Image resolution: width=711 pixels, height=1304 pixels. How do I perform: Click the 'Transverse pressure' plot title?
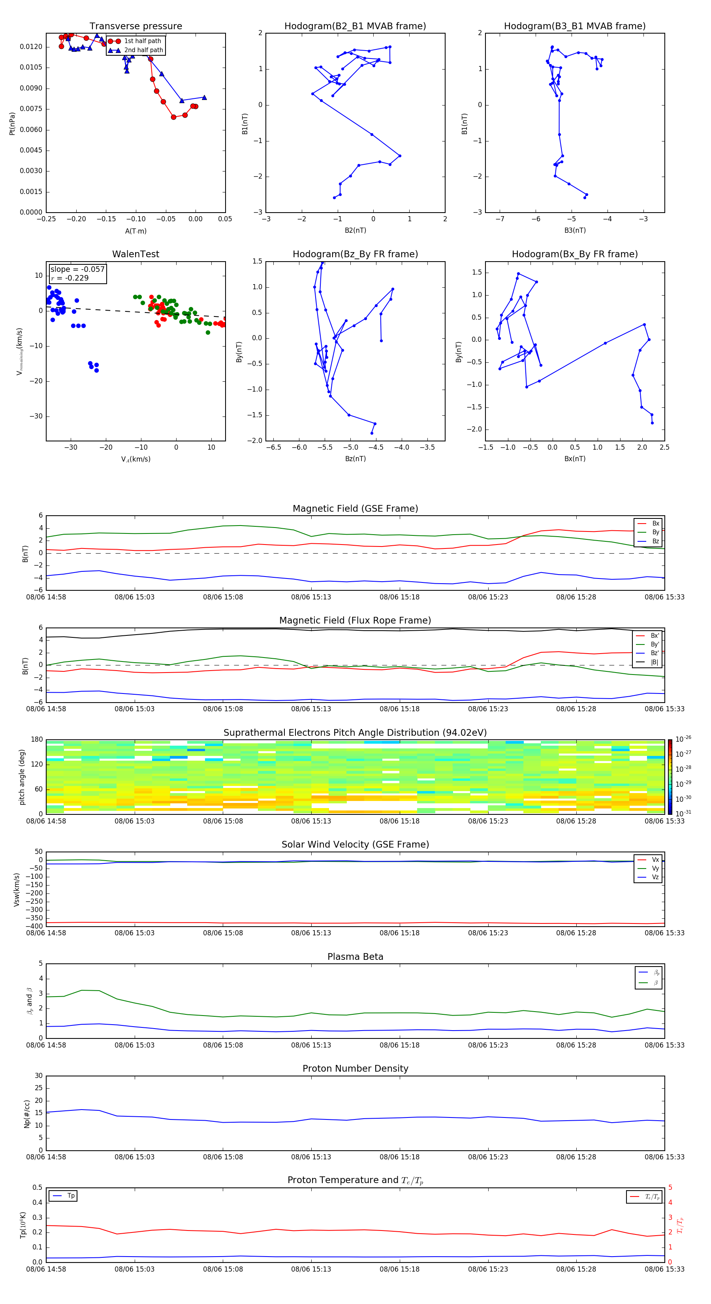(135, 26)
